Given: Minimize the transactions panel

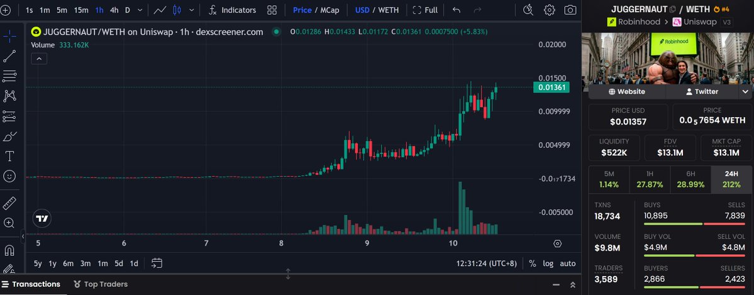Looking at the screenshot, I should coord(556,285).
